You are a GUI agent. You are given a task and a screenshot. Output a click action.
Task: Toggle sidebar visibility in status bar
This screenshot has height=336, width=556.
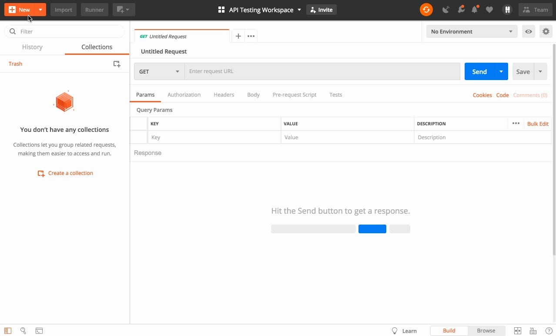point(8,331)
